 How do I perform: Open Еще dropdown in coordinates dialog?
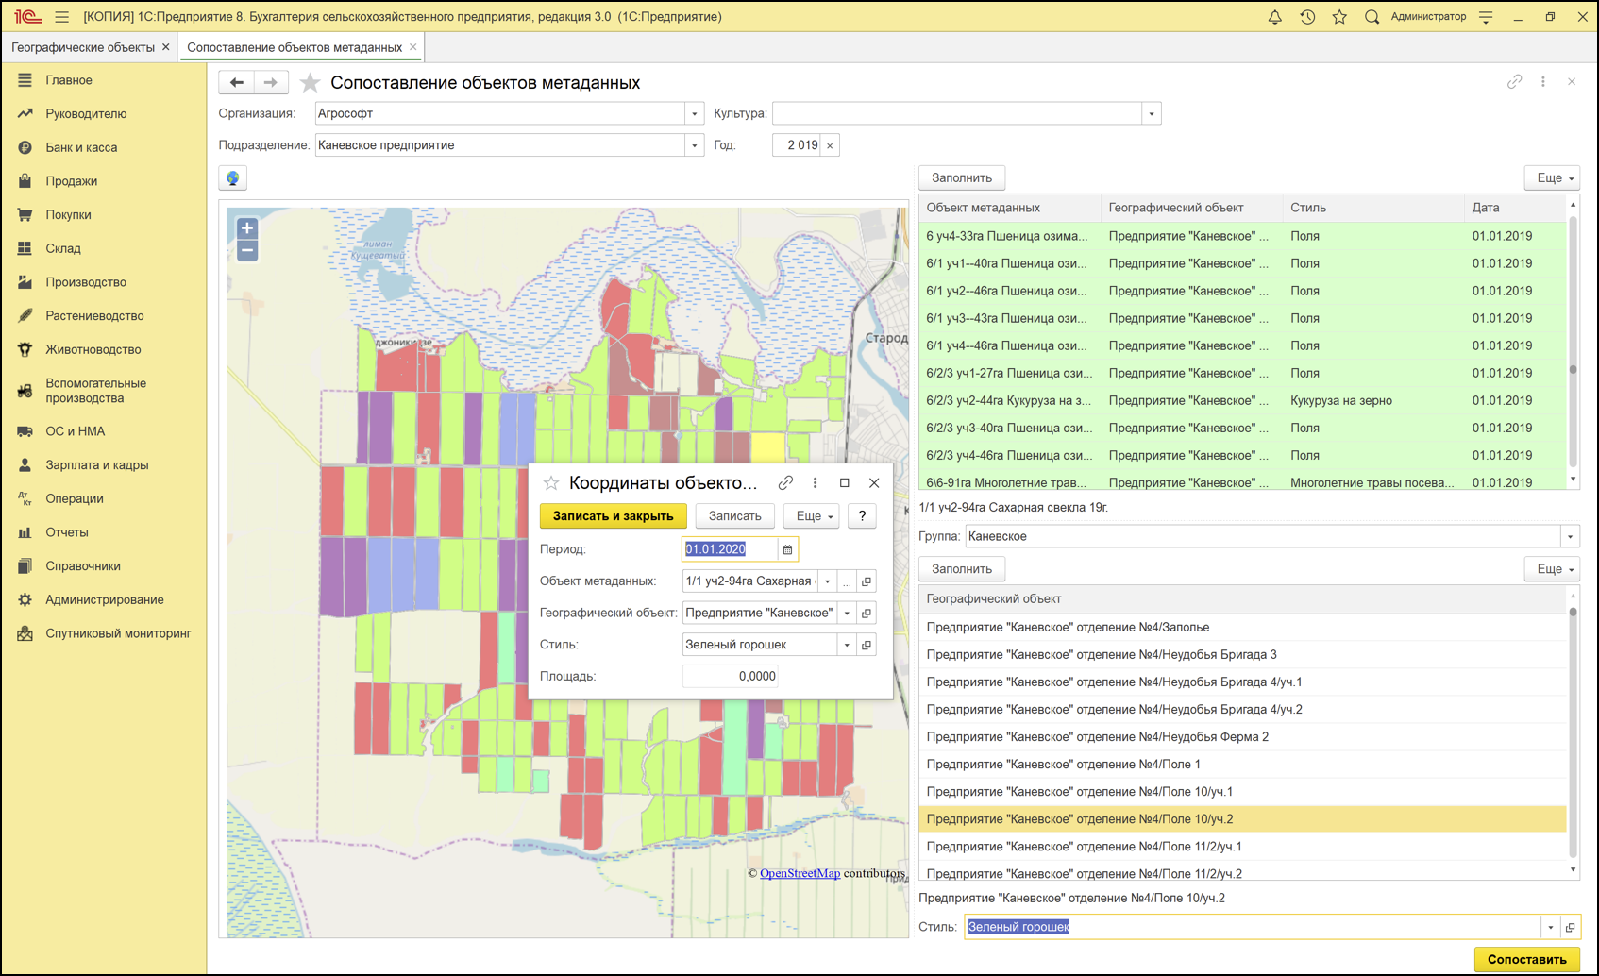[812, 516]
